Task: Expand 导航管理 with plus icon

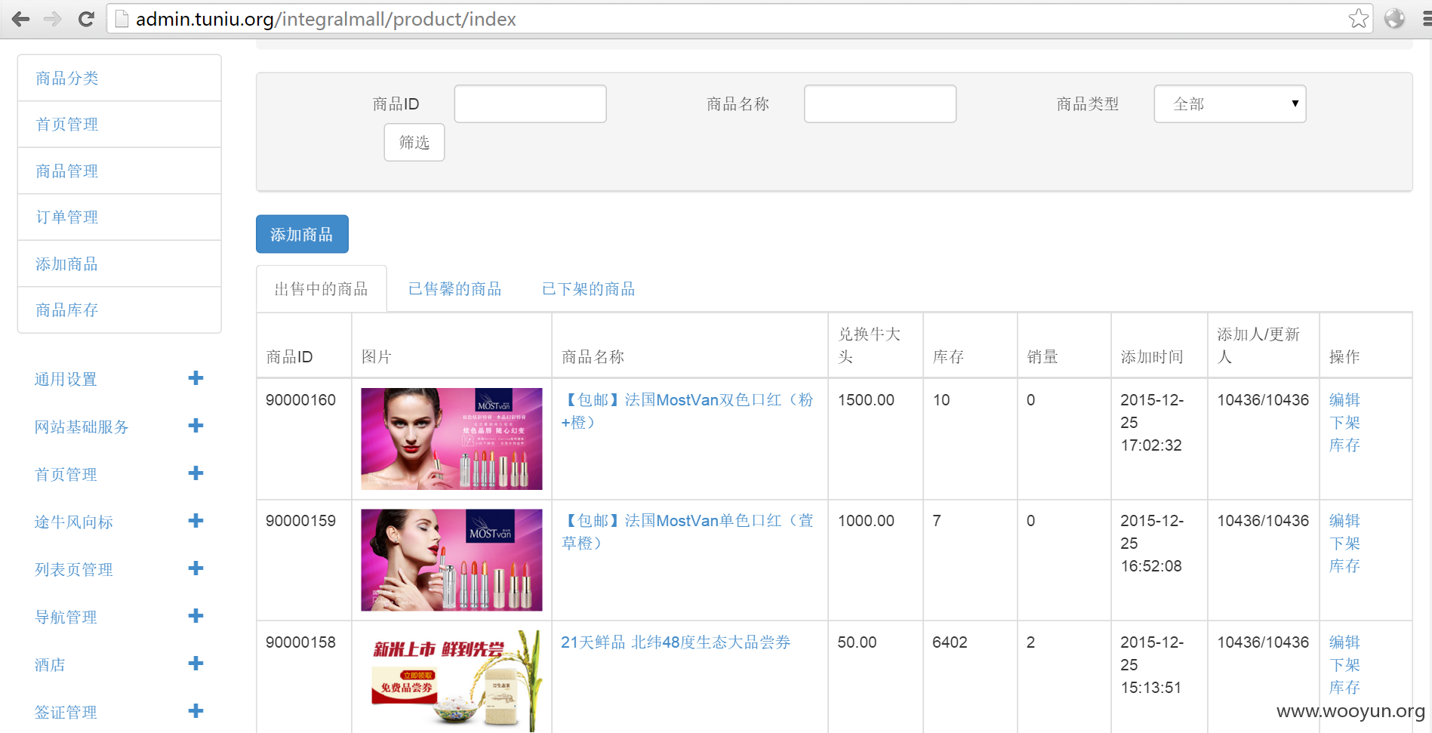Action: click(196, 616)
